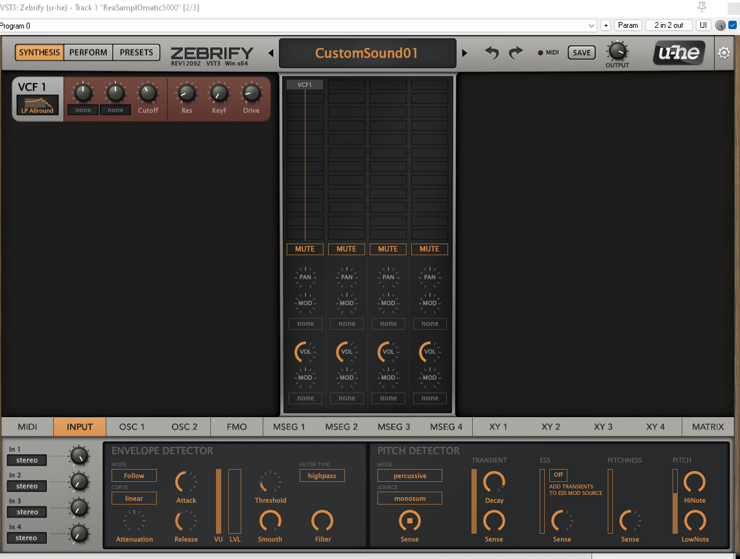The width and height of the screenshot is (740, 559).
Task: Click the OUTPUT knob
Action: 617,51
